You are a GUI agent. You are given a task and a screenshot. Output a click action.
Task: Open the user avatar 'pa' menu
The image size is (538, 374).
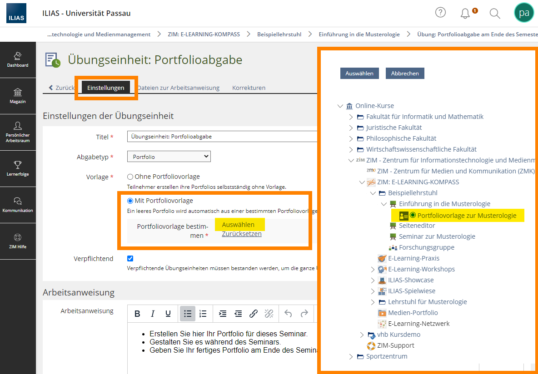(x=524, y=13)
